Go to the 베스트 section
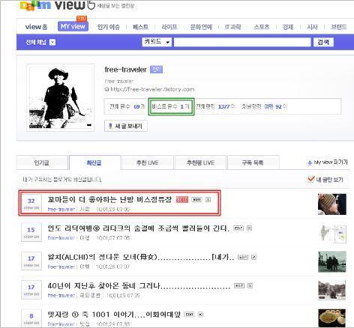This screenshot has height=328, width=354. click(140, 27)
